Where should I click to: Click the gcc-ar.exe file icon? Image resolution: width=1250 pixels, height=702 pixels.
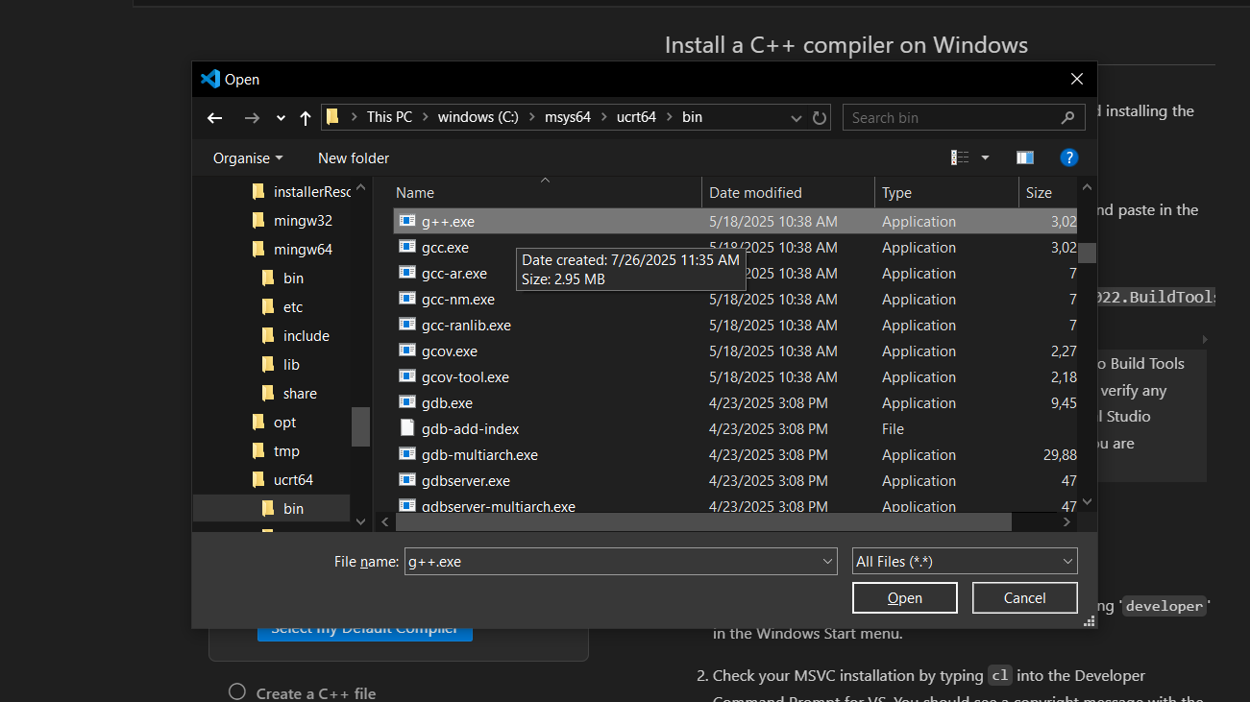coord(407,273)
